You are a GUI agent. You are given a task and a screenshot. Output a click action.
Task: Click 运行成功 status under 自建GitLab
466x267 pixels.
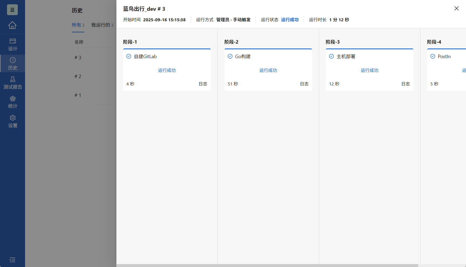tap(167, 70)
